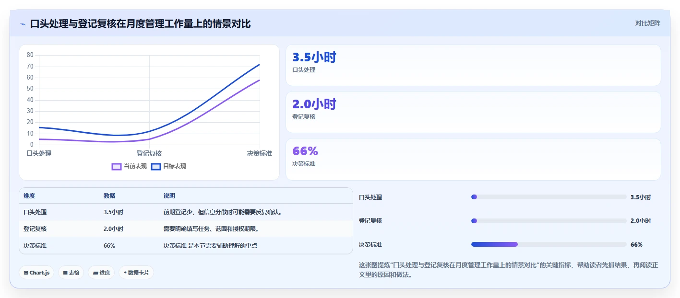Click the 这张图提炼 summary paragraph
680x298 pixels.
click(509, 270)
